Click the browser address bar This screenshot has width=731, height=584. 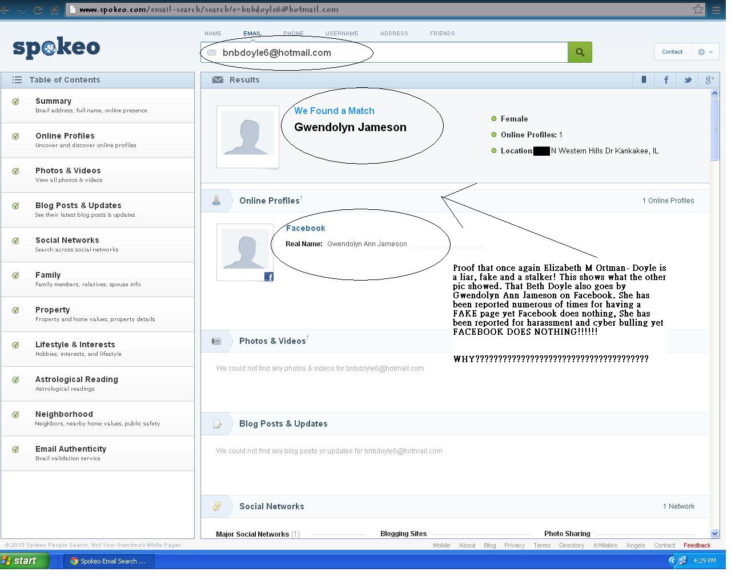pyautogui.click(x=385, y=10)
